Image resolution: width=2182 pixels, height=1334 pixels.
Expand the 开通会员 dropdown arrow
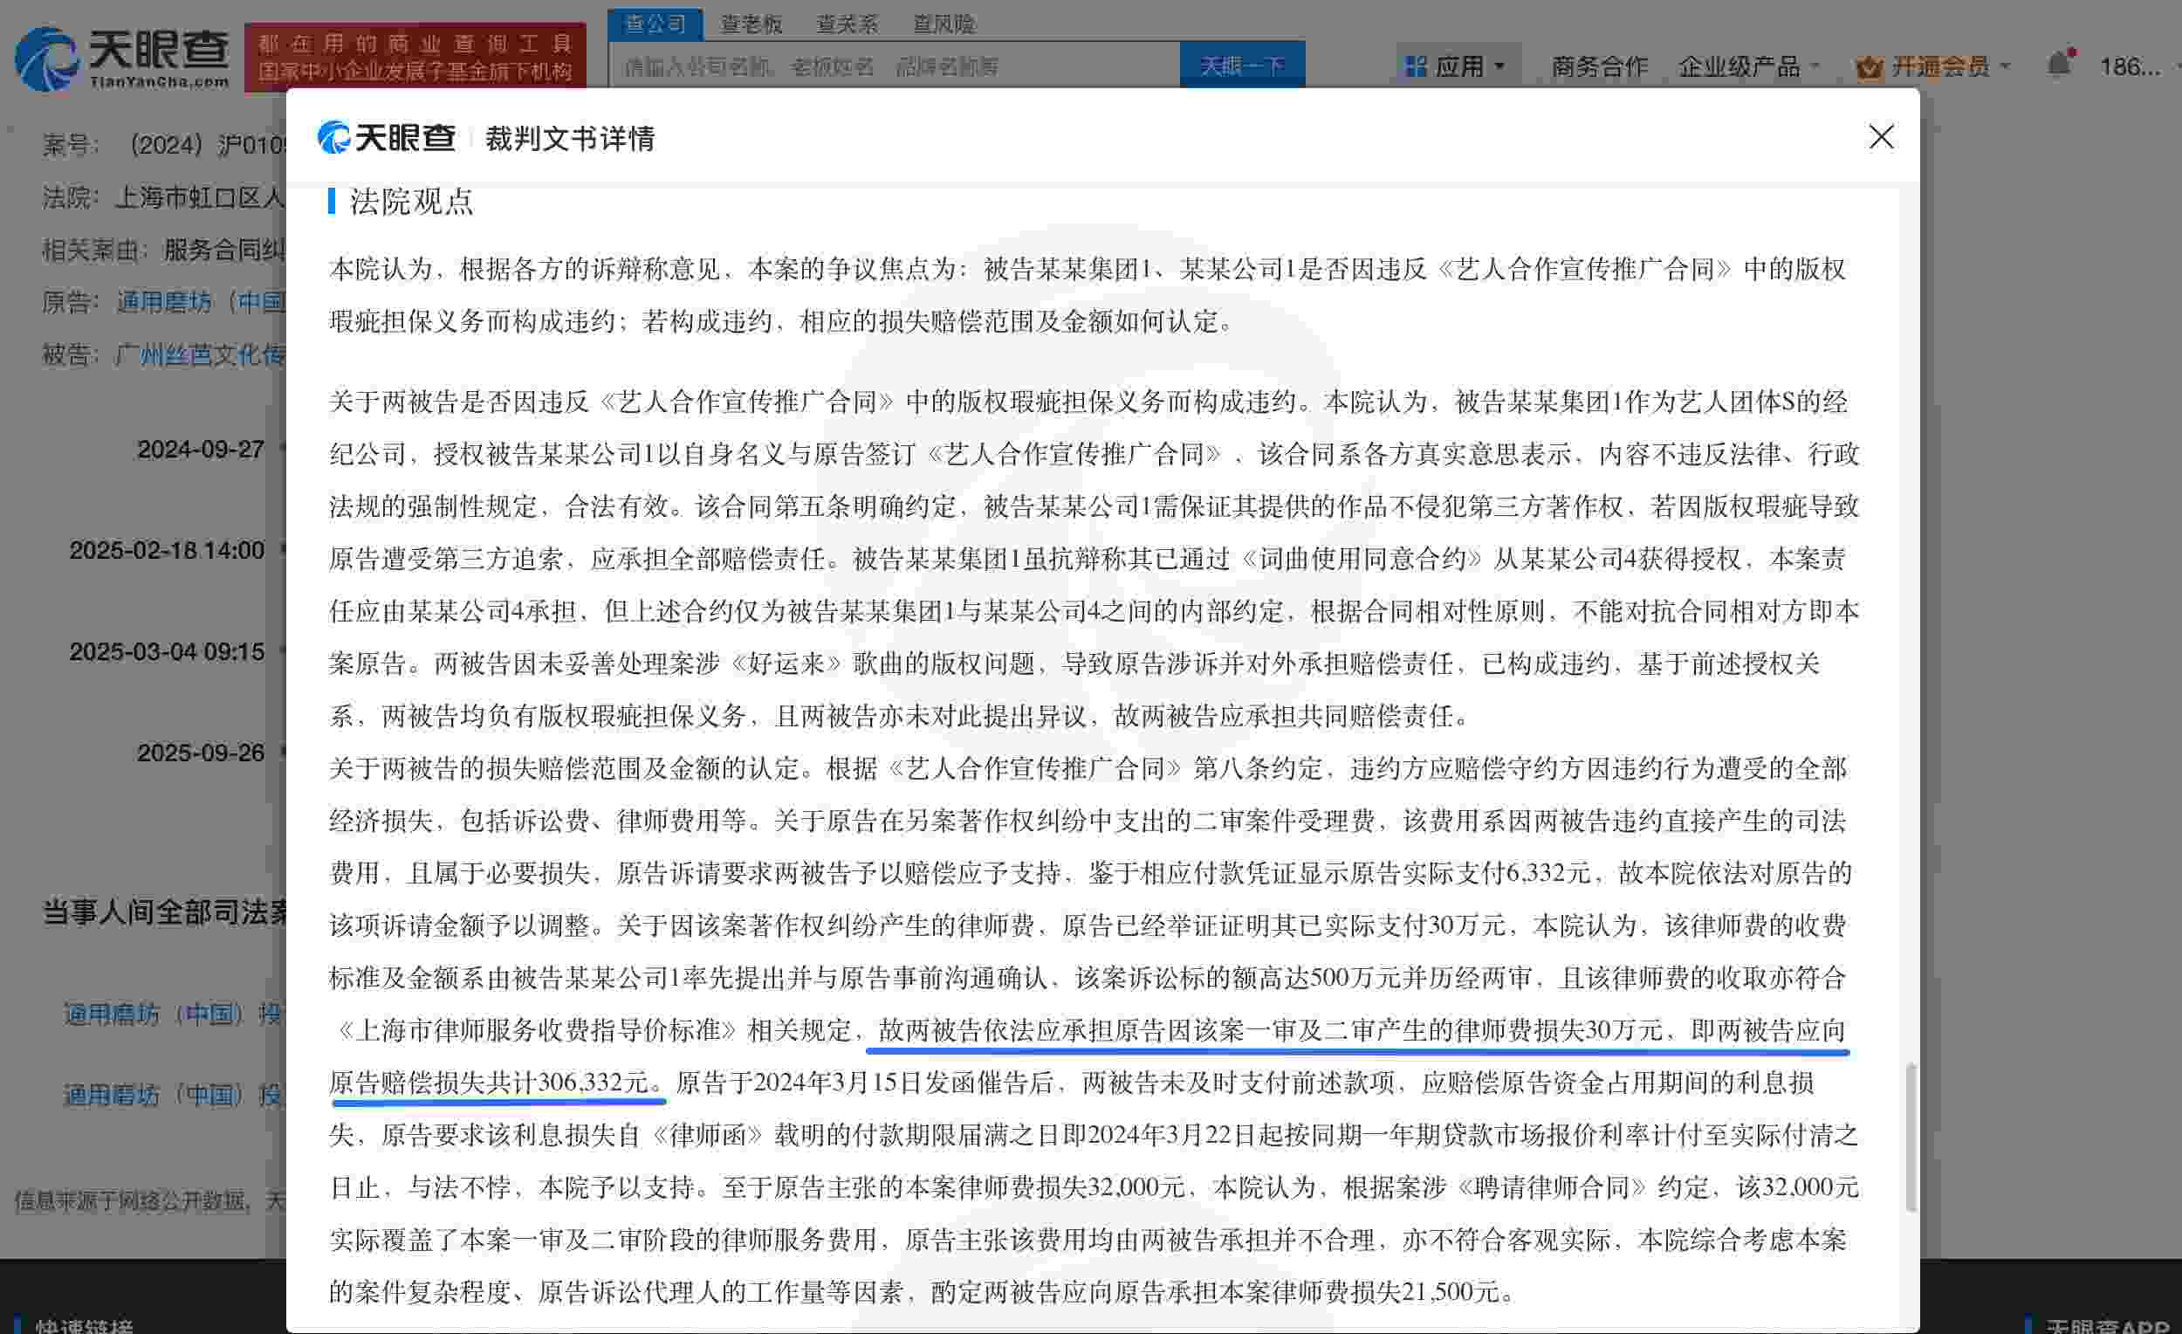(x=2006, y=65)
